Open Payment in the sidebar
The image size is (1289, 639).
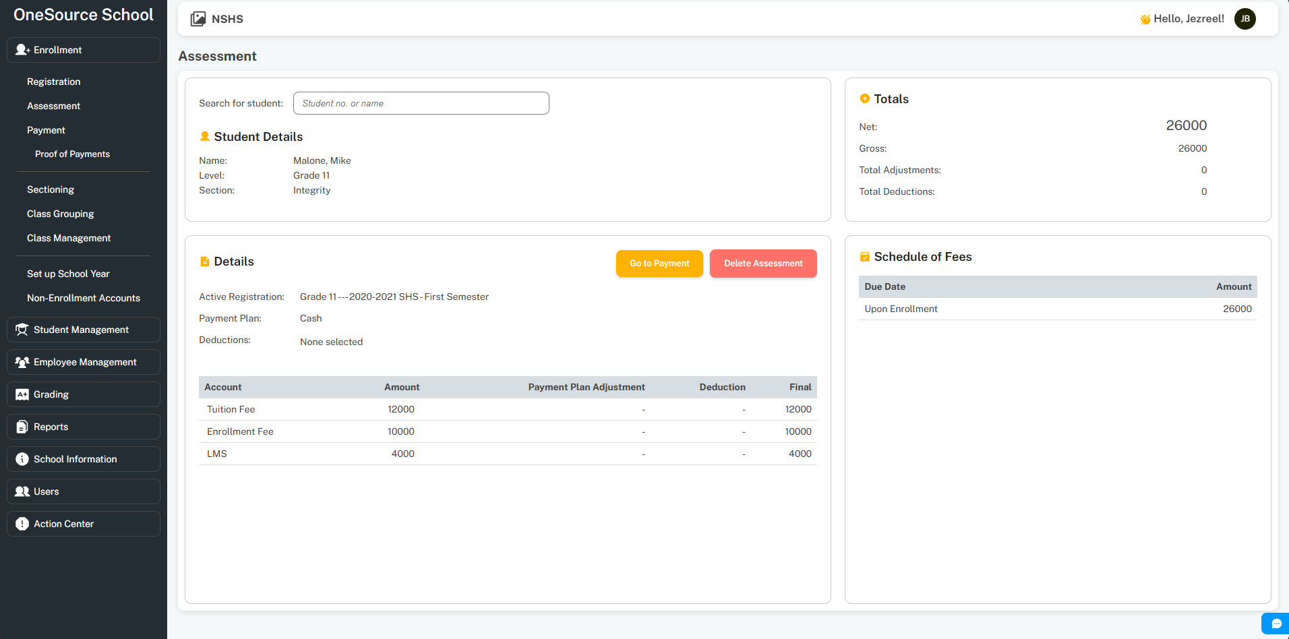pyautogui.click(x=47, y=130)
